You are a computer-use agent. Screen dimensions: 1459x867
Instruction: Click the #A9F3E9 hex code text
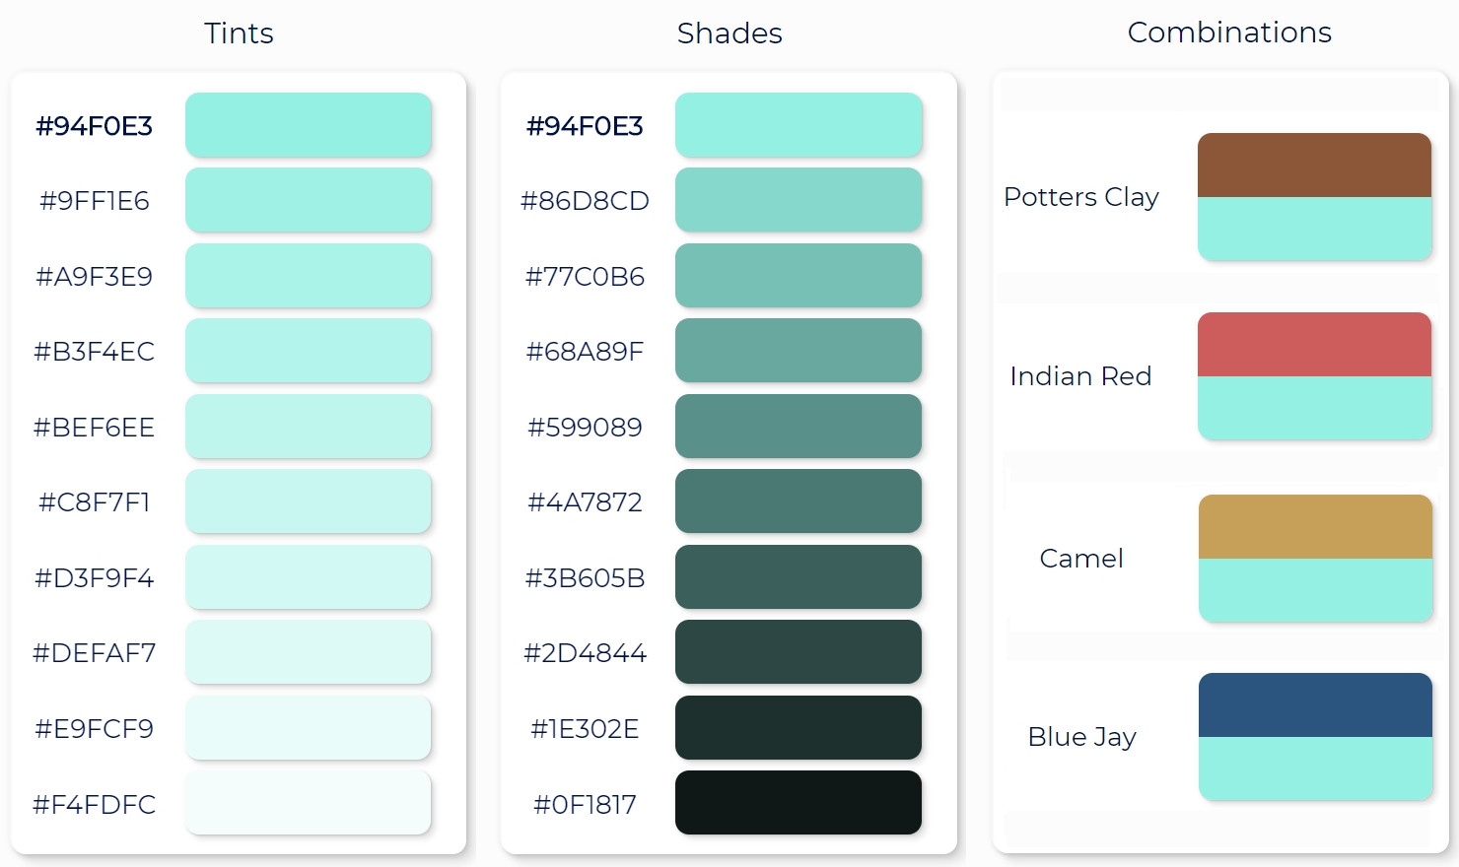[95, 277]
